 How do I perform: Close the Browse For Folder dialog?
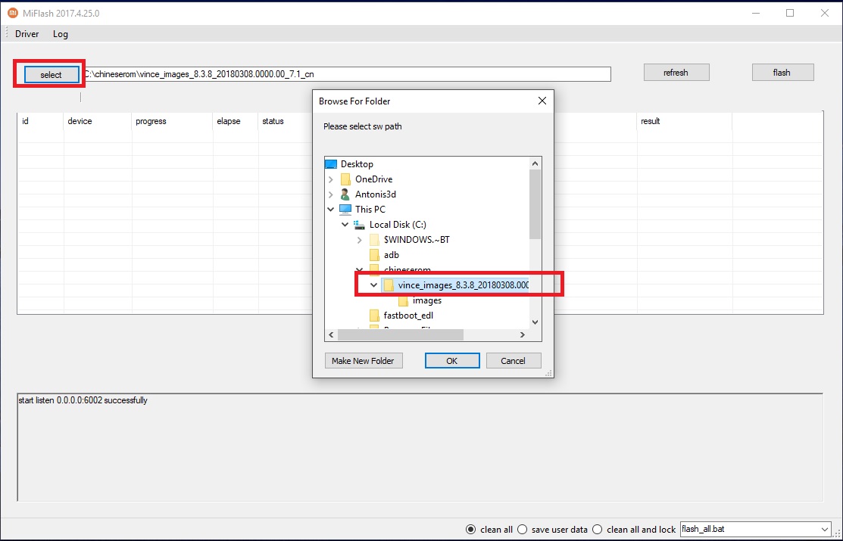(542, 101)
